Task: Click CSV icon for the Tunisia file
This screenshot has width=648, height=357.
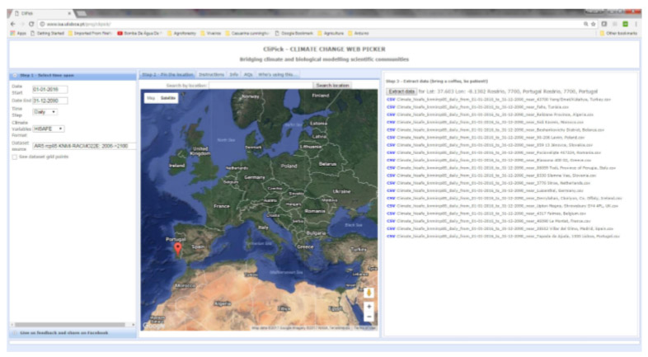Action: coord(391,107)
